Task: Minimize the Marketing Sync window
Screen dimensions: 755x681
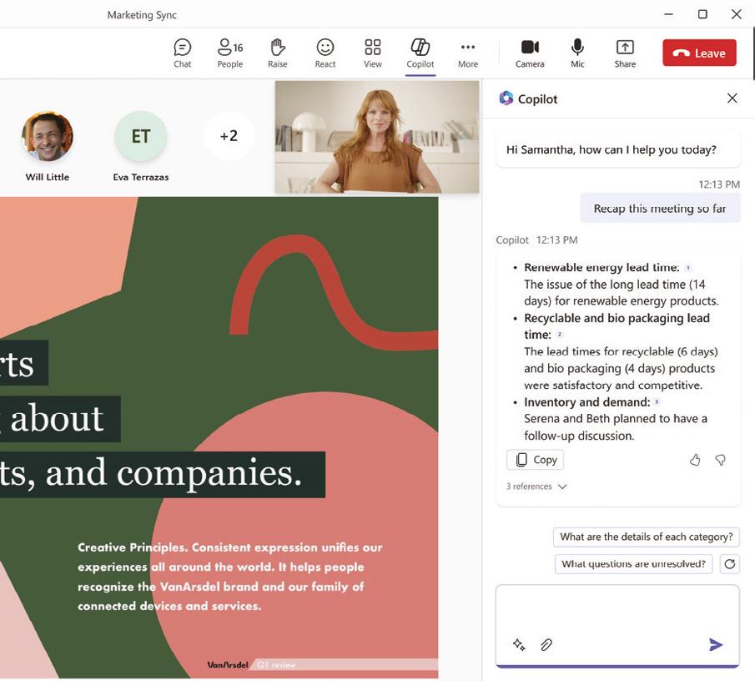Action: pos(668,14)
